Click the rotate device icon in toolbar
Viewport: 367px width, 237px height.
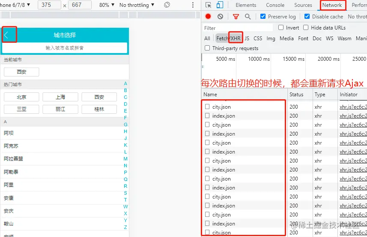tap(167, 5)
